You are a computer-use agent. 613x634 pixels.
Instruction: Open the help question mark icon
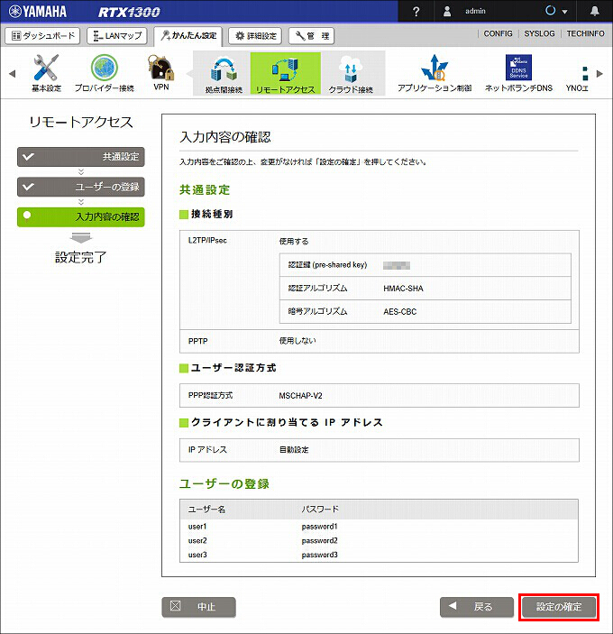pos(416,12)
